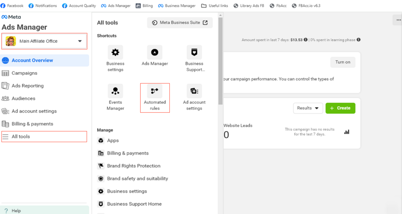The height and width of the screenshot is (214, 402).
Task: Click the Business settings gear icon under Manage
Action: tap(101, 191)
